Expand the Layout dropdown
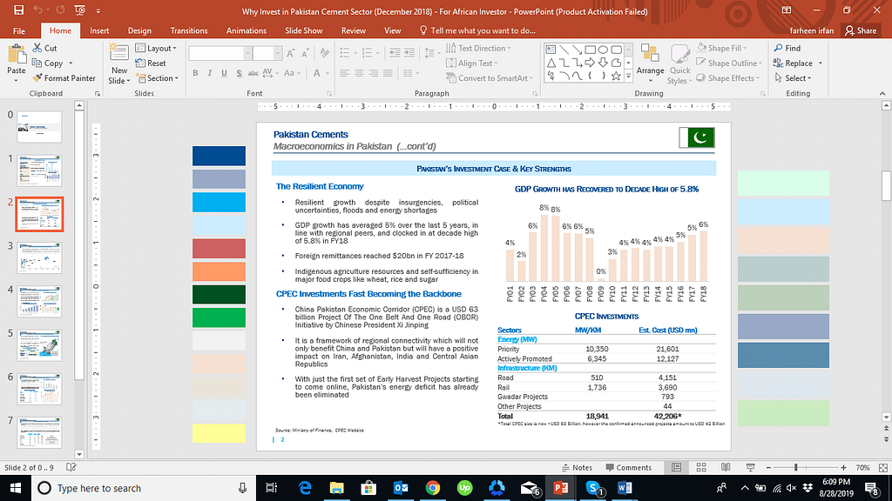This screenshot has width=892, height=501. (159, 49)
